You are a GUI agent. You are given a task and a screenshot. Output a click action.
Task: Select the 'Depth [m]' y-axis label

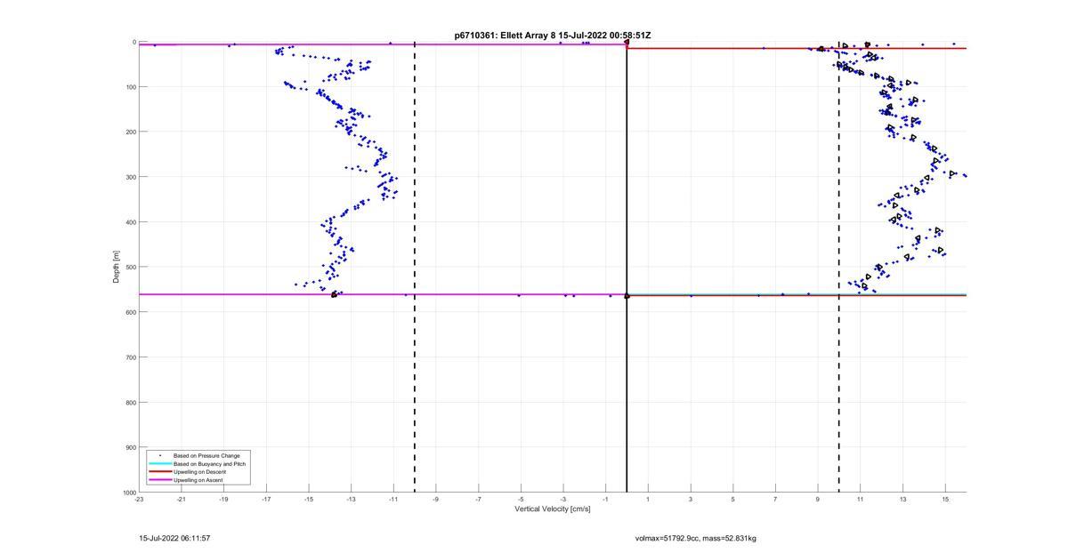(117, 267)
